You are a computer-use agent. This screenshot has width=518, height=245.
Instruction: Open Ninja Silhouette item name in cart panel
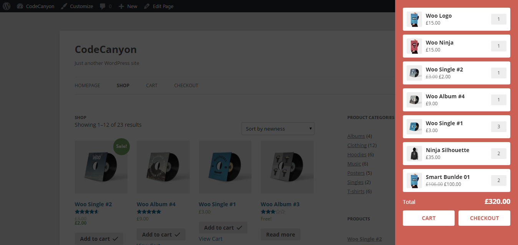tap(447, 150)
